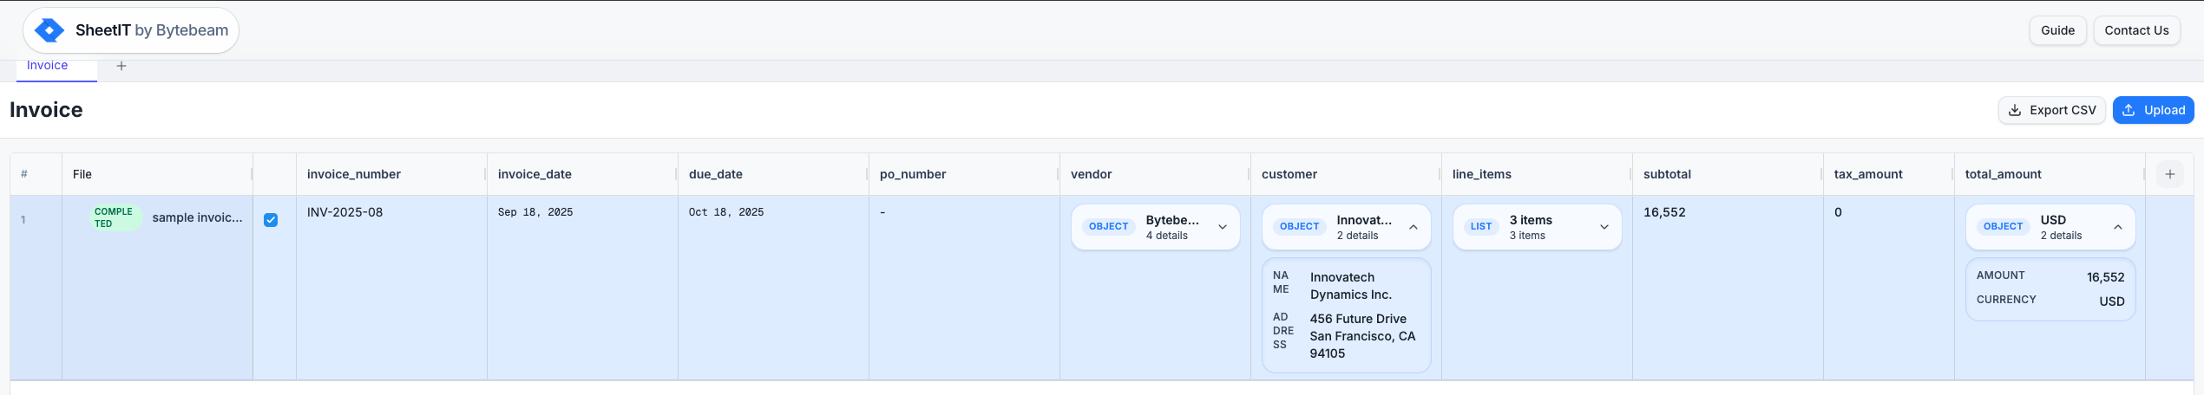This screenshot has height=395, width=2204.
Task: Uncheck the row 1 checkbox
Action: click(271, 220)
